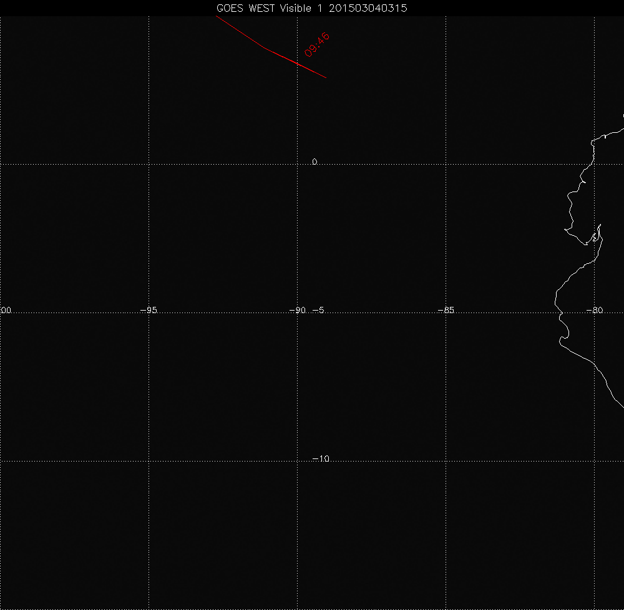Click grid intersection of -95 longitude and 0 latitude
The width and height of the screenshot is (624, 610).
pos(149,164)
